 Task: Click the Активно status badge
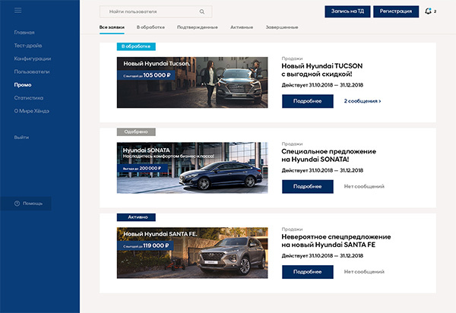(x=136, y=217)
